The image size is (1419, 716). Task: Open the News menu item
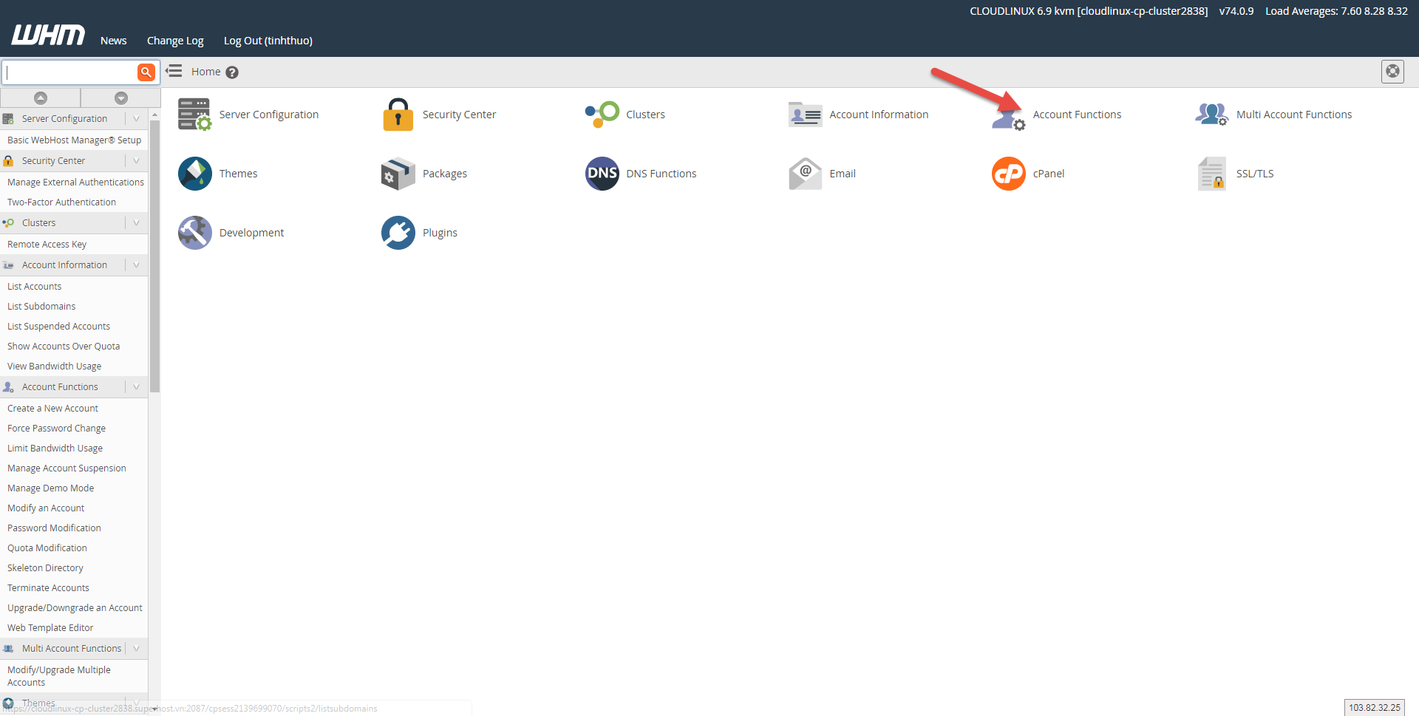113,41
